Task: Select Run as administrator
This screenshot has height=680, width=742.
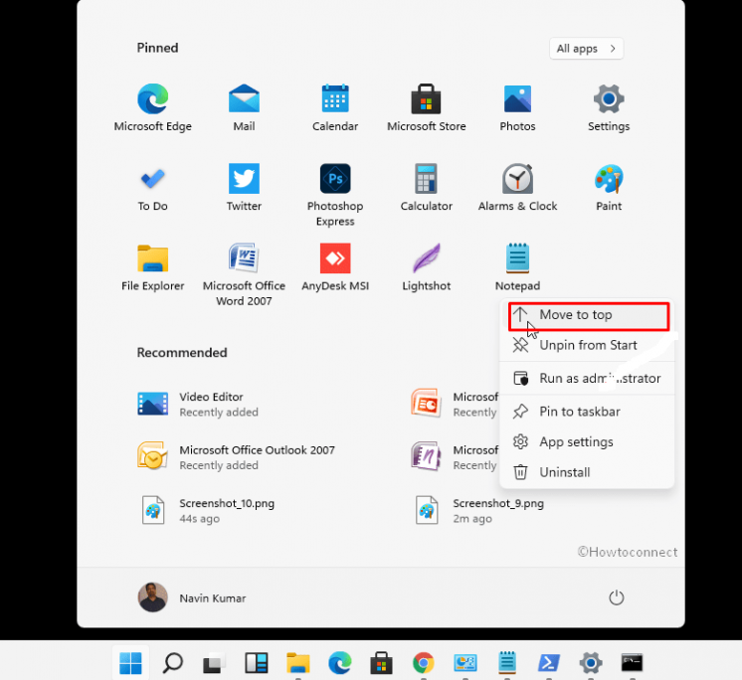Action: (587, 379)
